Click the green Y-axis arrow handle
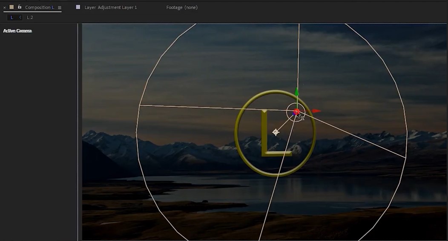 [297, 92]
